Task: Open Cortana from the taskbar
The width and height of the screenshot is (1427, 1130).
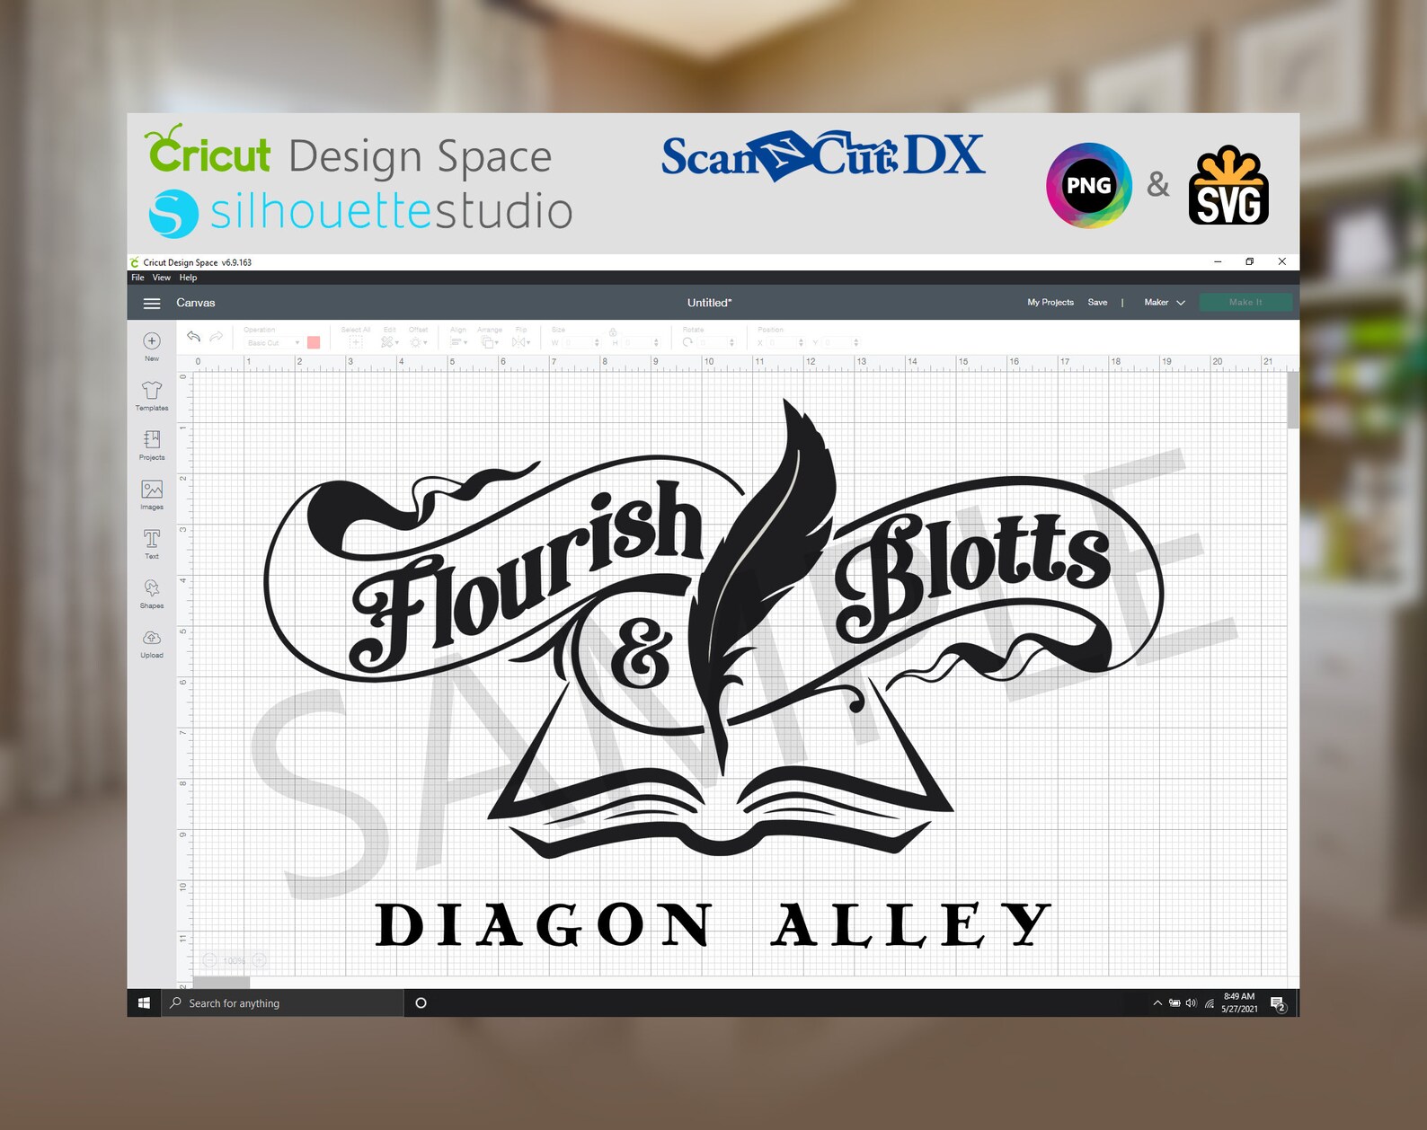Action: [x=421, y=1003]
